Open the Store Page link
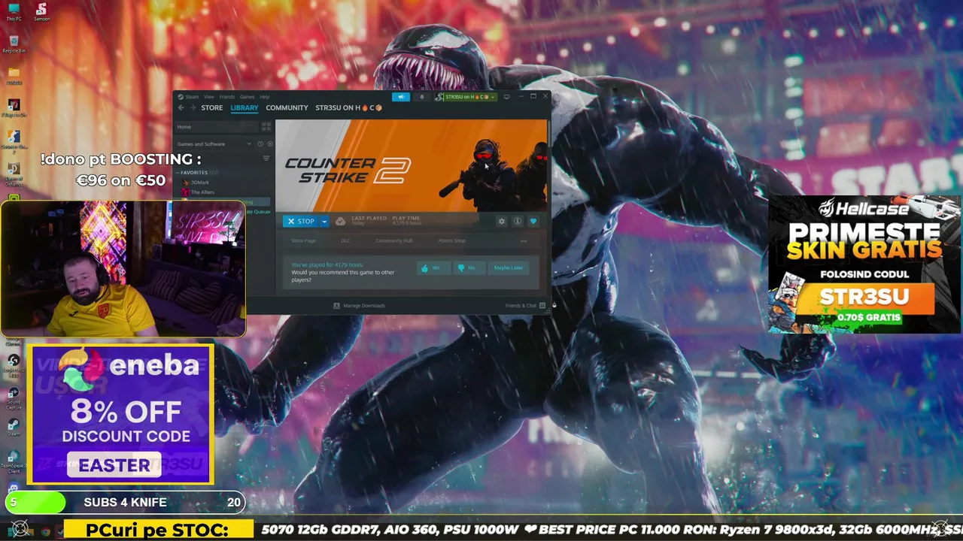 303,240
